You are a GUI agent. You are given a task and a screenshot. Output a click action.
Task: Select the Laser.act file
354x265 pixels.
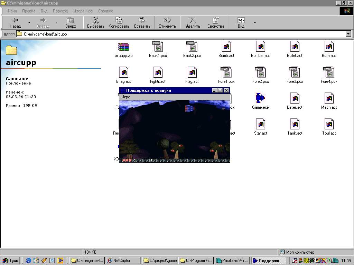tap(294, 98)
